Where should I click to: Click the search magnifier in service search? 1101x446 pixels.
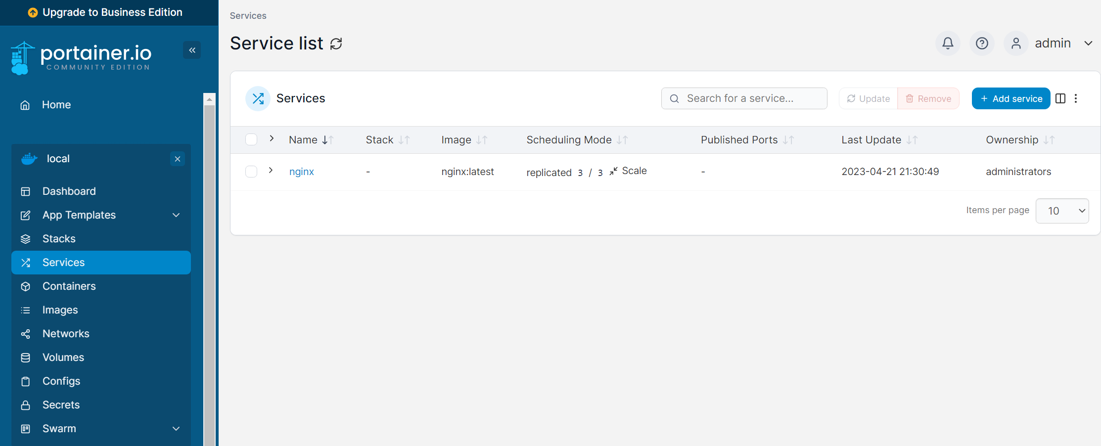[x=674, y=98]
